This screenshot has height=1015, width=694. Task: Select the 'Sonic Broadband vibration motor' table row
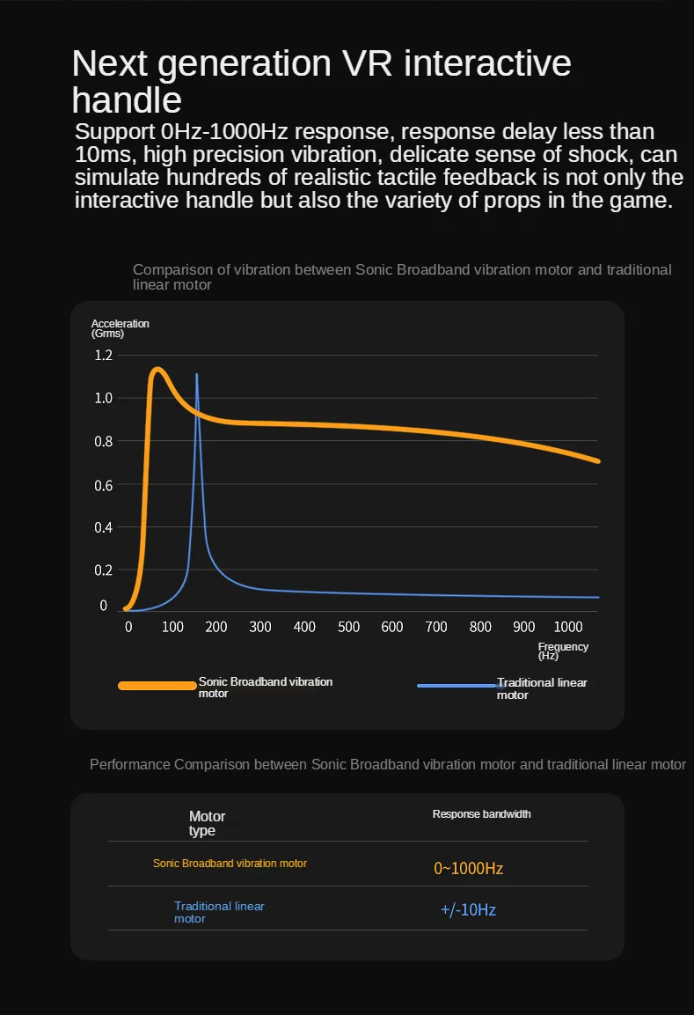347,864
